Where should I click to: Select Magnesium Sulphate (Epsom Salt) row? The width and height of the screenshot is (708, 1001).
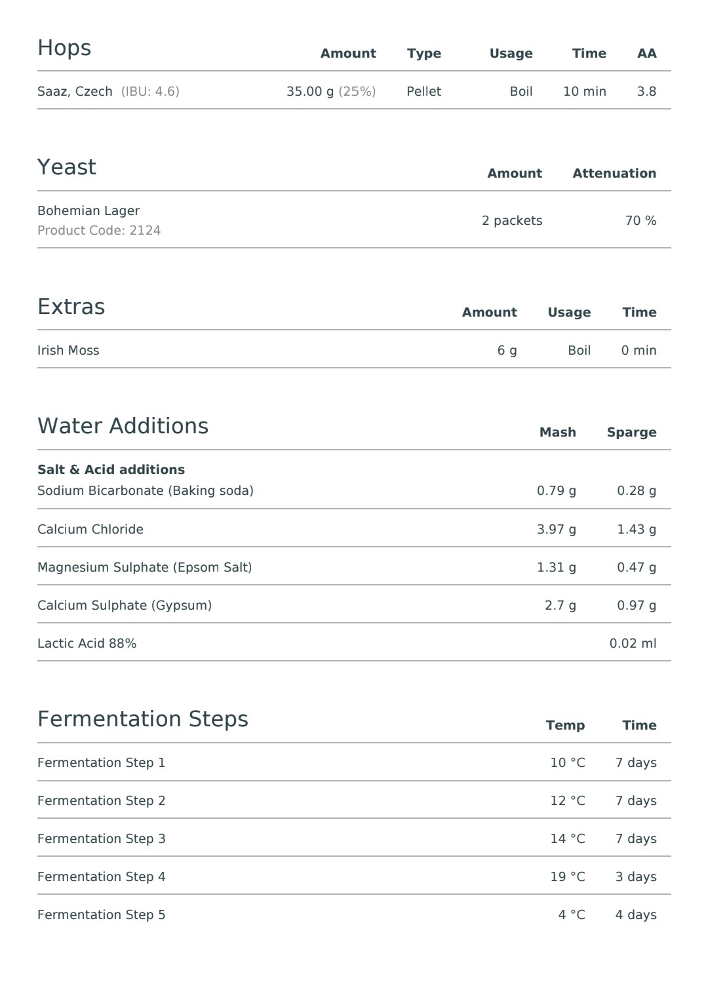354,567
